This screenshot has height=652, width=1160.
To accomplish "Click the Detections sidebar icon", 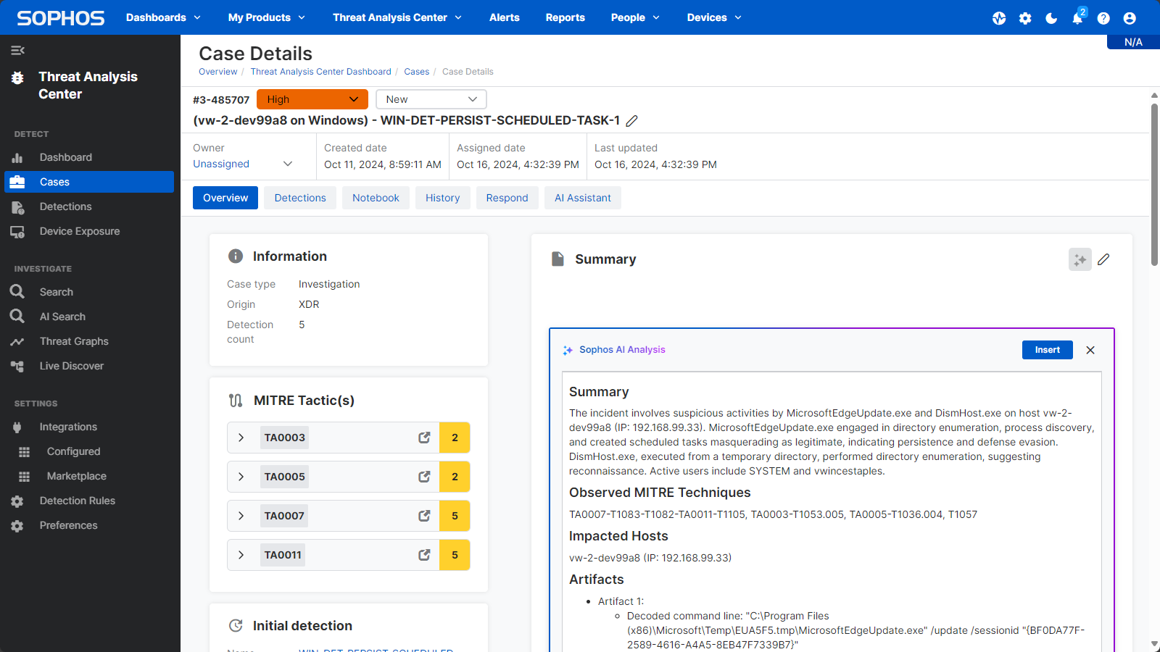I will pyautogui.click(x=17, y=206).
